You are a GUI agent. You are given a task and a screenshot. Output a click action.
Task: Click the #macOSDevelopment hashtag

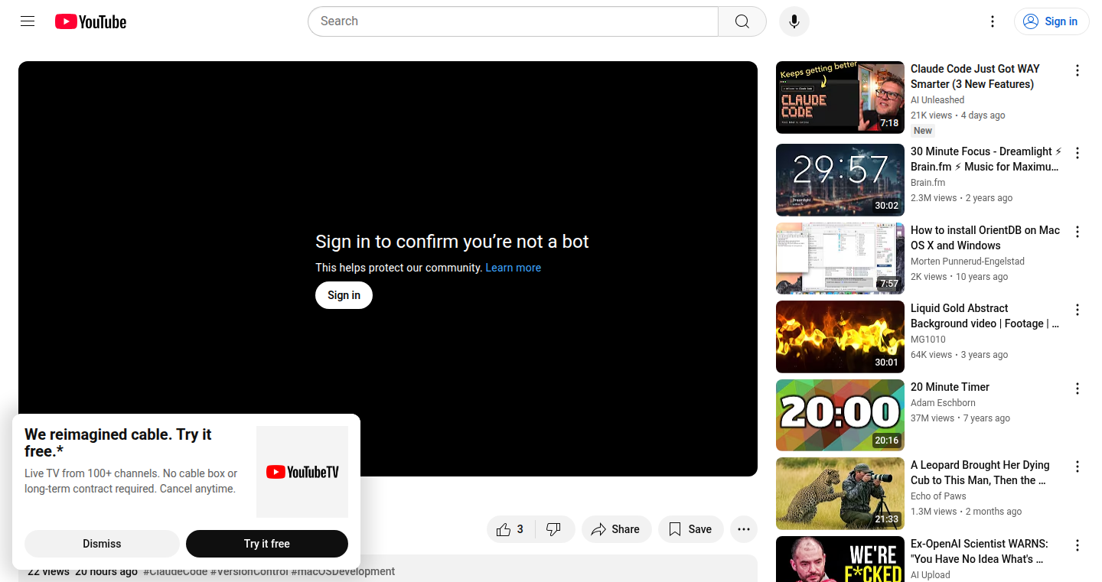tap(343, 571)
